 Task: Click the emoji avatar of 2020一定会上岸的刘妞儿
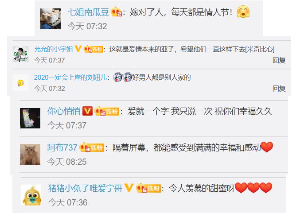pyautogui.click(x=20, y=83)
